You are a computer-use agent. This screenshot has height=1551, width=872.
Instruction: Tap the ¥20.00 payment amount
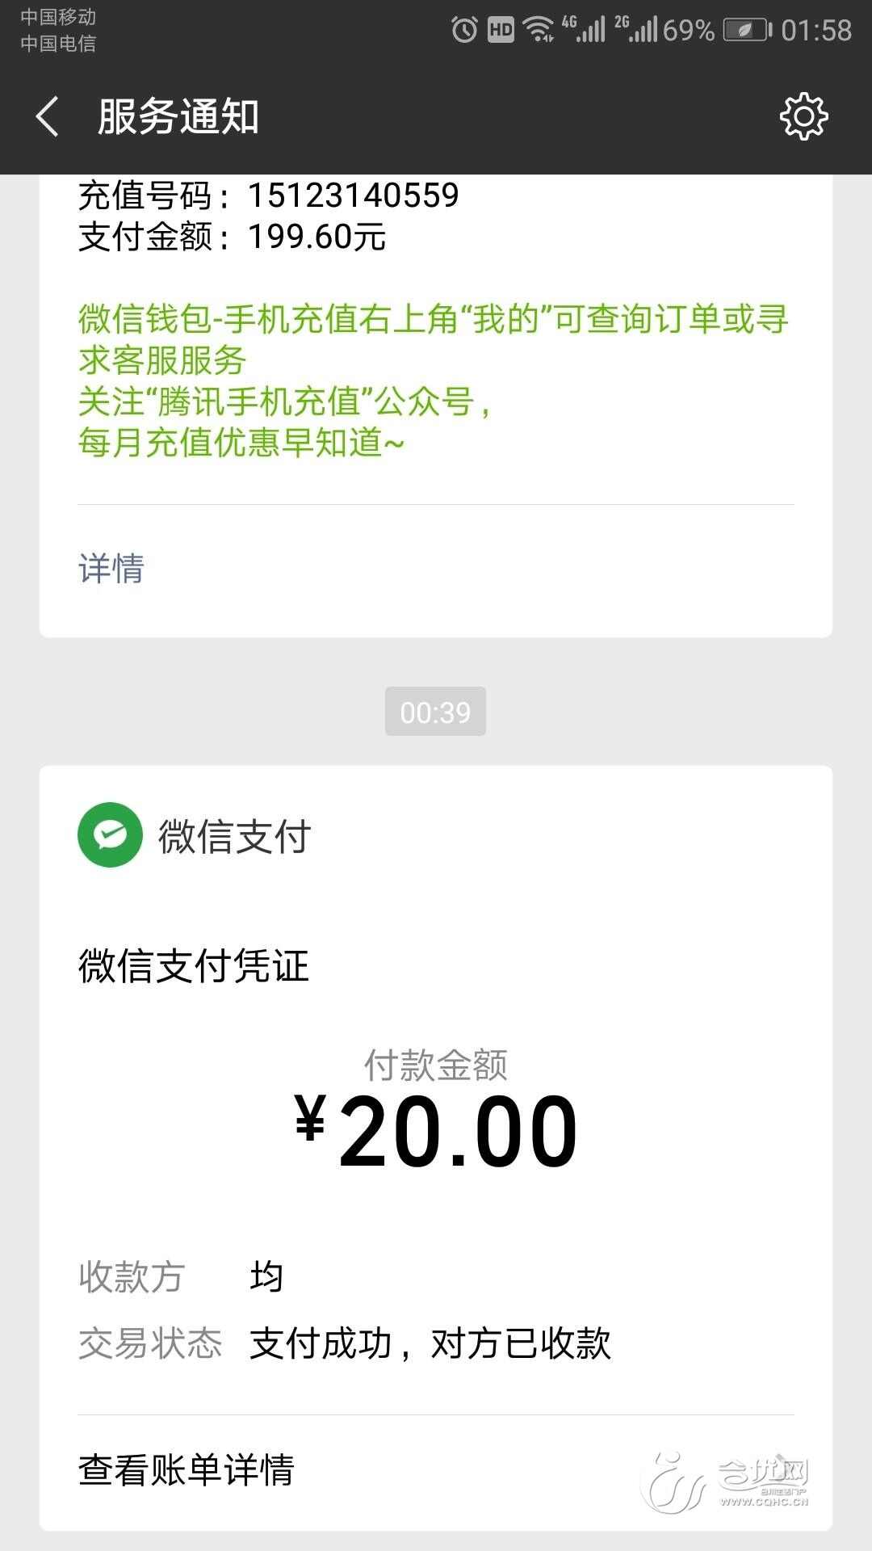436,1131
